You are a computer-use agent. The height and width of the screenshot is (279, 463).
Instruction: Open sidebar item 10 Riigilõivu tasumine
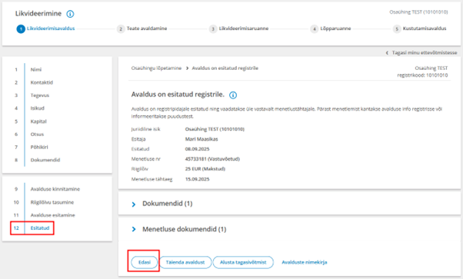[52, 202]
